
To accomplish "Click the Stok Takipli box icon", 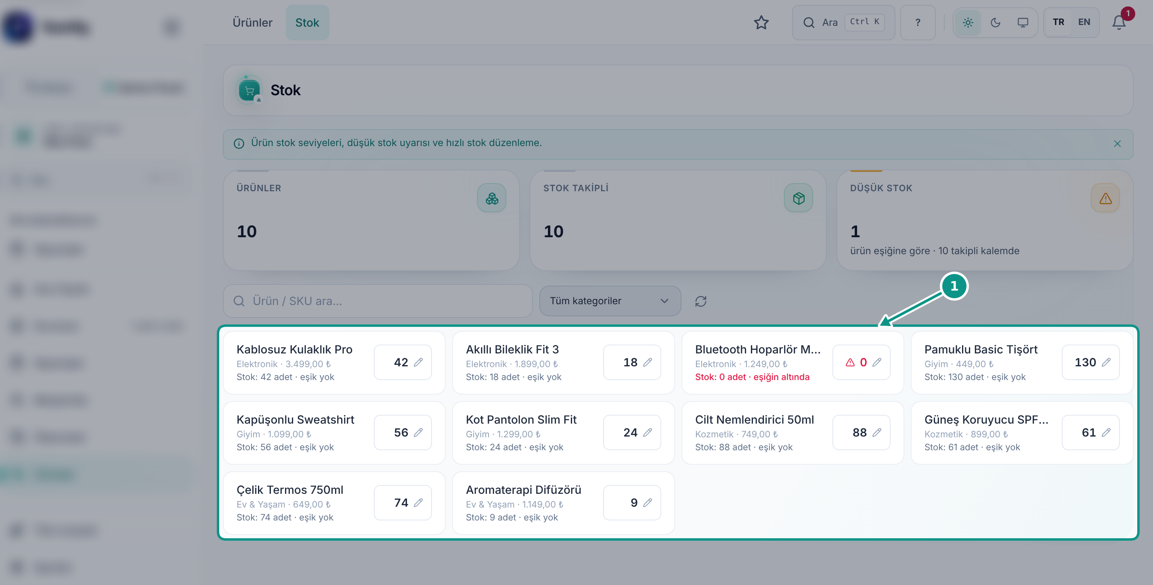I will click(x=799, y=198).
